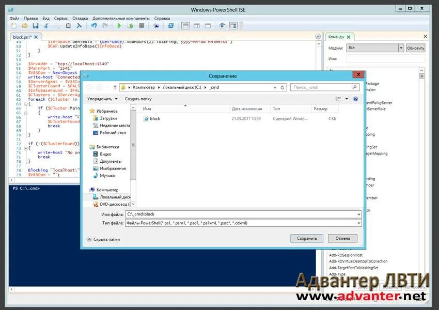Screen dimensions: 439x310
Task: Collapse code block at line 63
Action: coord(25,104)
